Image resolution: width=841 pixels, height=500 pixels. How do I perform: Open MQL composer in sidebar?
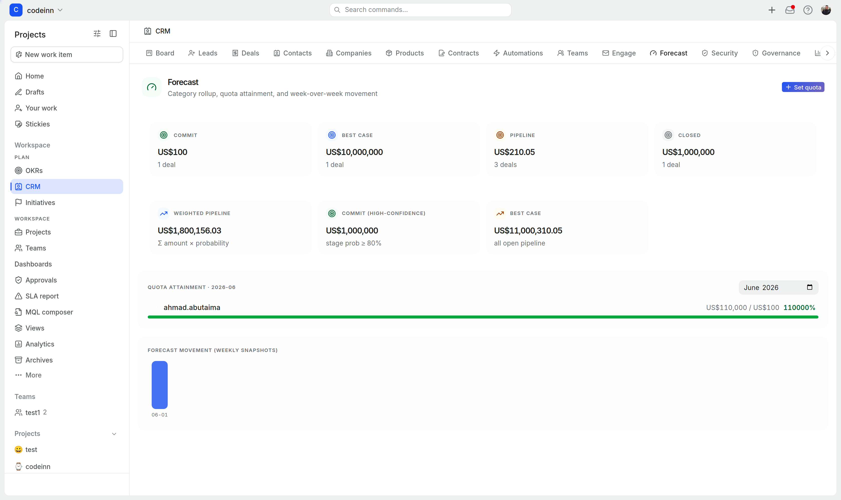[x=67, y=312]
